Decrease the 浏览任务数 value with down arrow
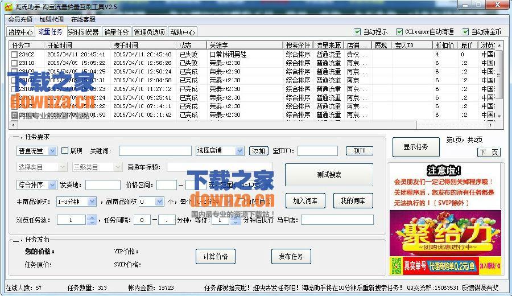 pos(92,223)
